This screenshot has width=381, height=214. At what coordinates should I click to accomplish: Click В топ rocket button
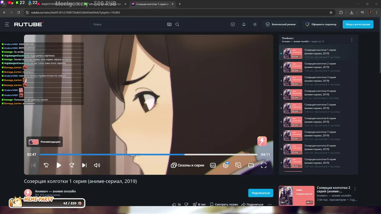tap(199, 204)
